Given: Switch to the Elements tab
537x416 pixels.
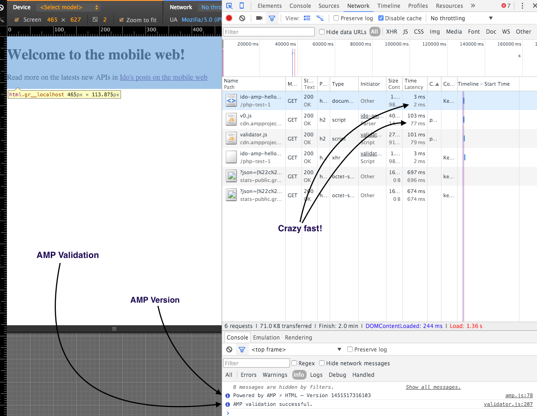Looking at the screenshot, I should coord(270,6).
